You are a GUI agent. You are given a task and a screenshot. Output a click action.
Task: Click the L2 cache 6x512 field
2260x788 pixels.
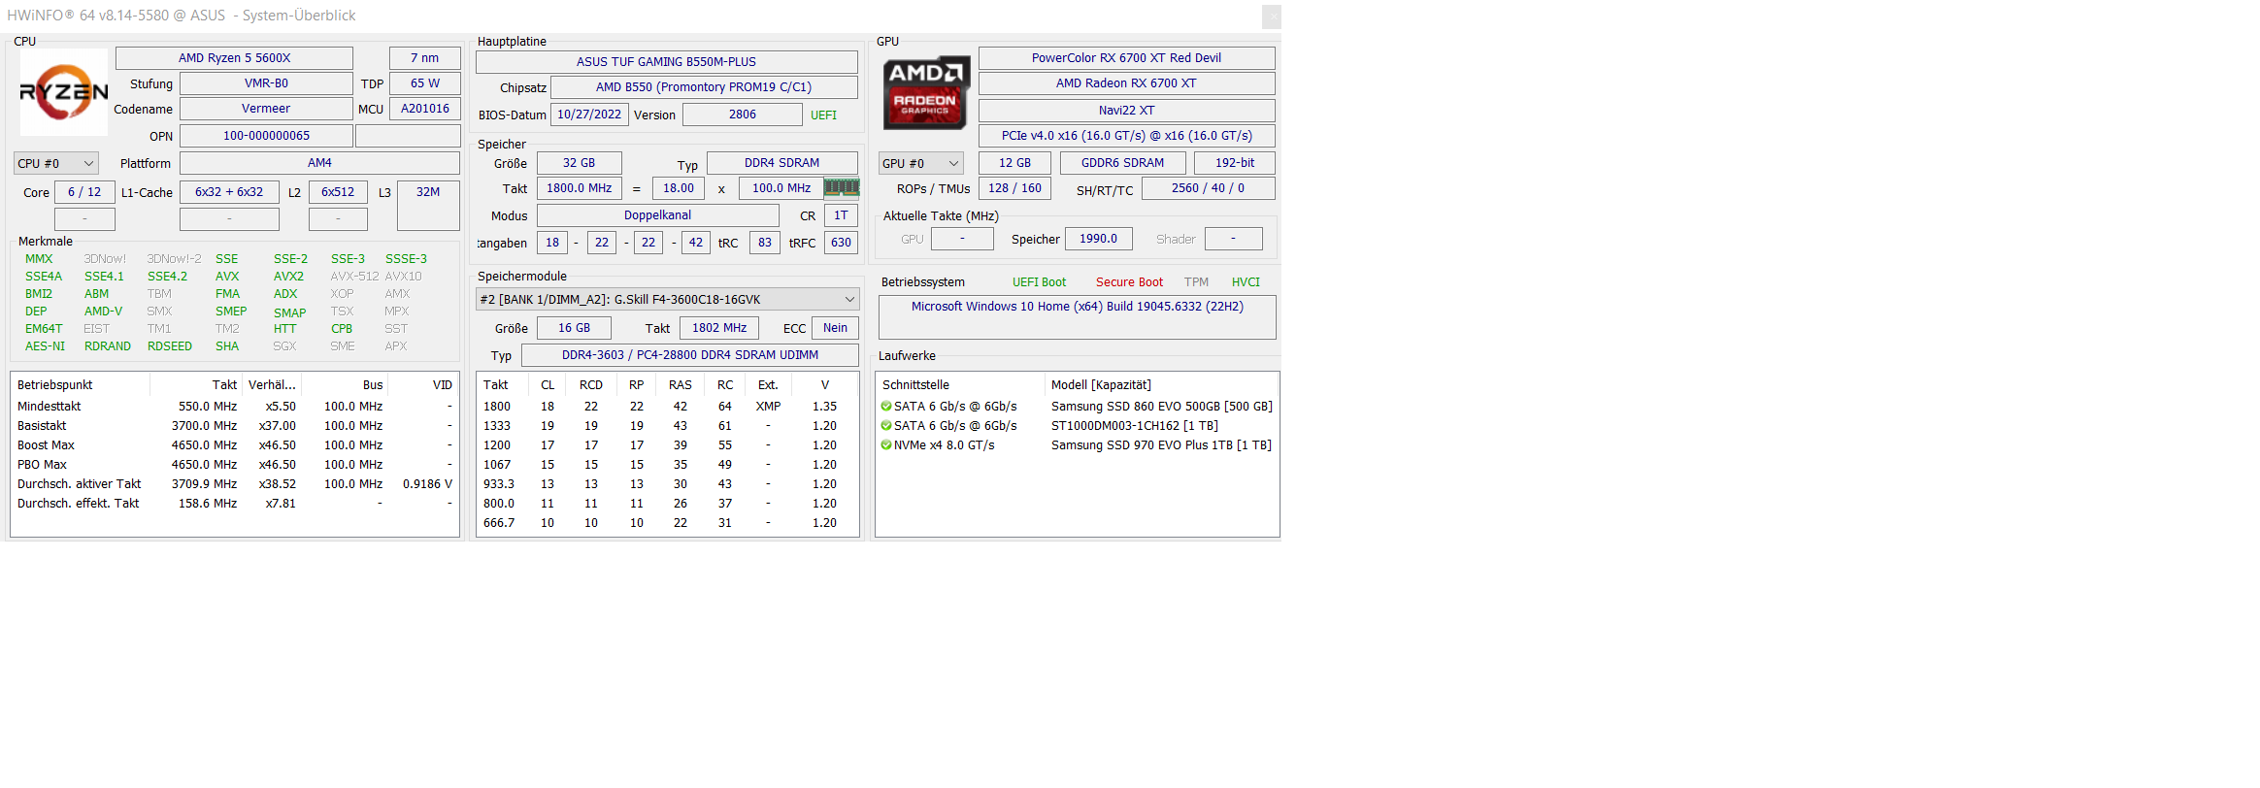[x=338, y=192]
